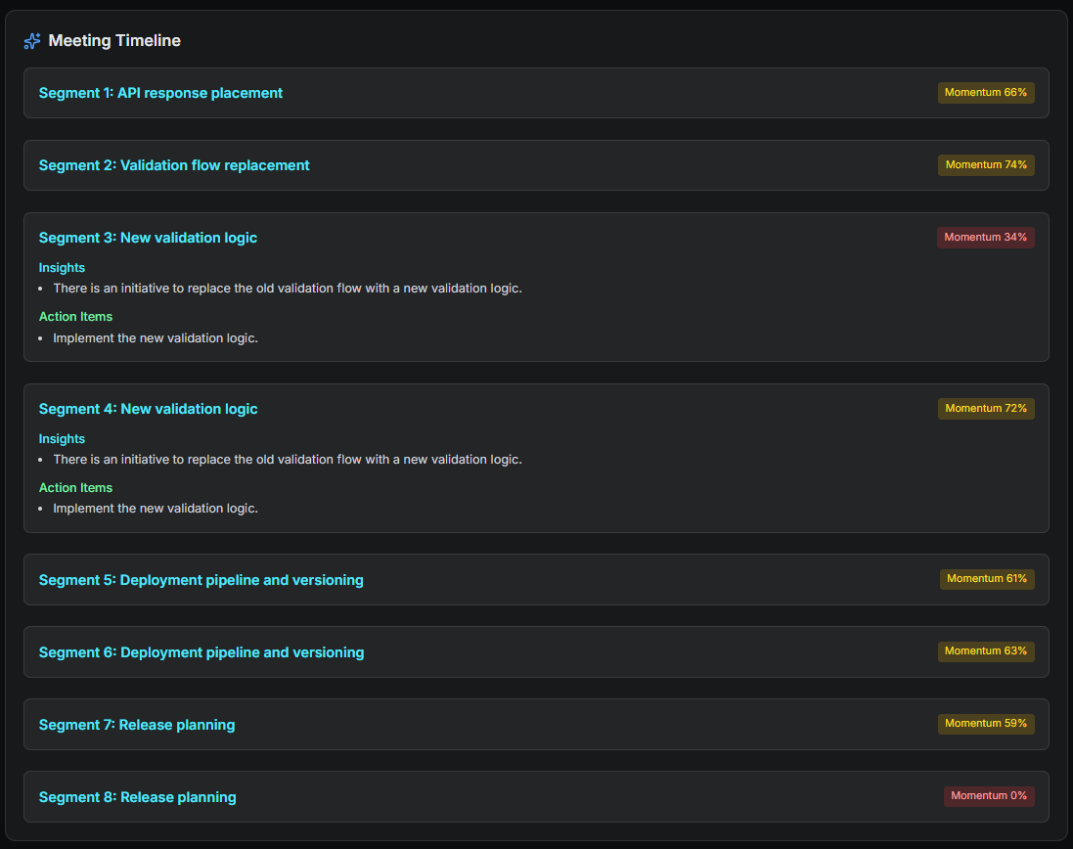Select the red Momentum 0% badge
Image resolution: width=1073 pixels, height=849 pixels.
point(989,796)
